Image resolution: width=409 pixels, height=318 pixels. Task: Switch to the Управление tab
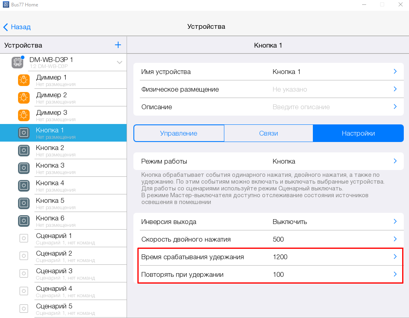tap(179, 133)
